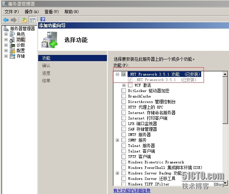229x194 pixels.
Task: Click the 服务器管理器 root node icon
Action: (6, 28)
